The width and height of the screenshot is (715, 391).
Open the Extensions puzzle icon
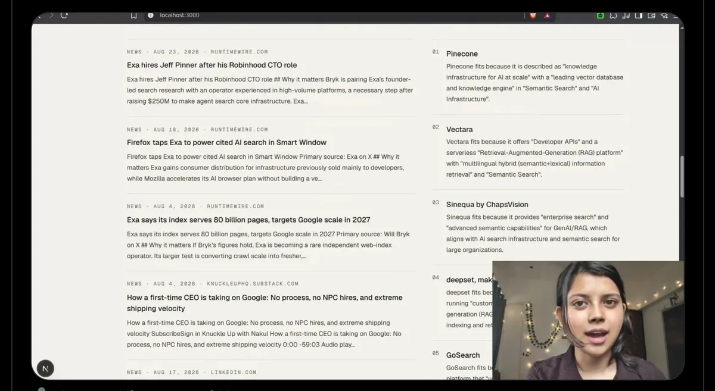click(614, 15)
